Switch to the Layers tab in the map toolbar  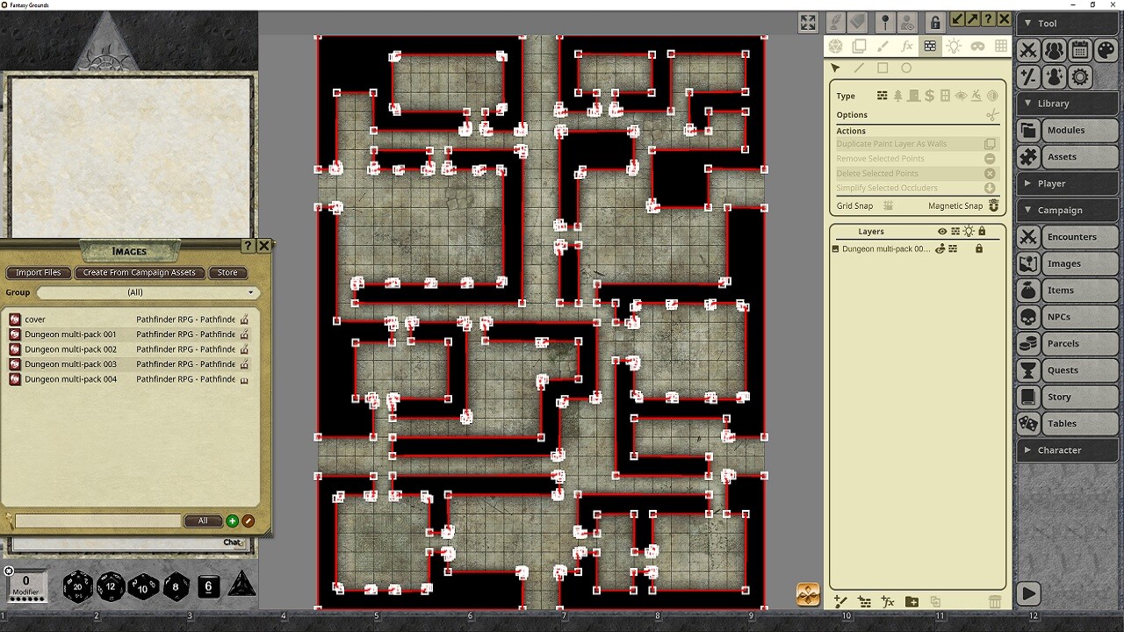[x=859, y=47]
